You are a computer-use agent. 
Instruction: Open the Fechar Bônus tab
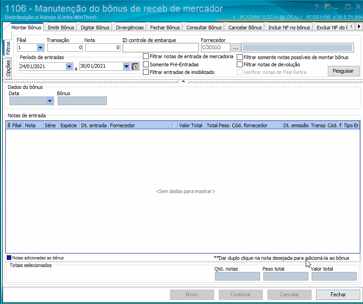click(x=165, y=28)
